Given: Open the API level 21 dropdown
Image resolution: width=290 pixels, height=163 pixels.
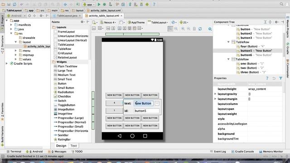Looking at the screenshot, I should pos(184,22).
